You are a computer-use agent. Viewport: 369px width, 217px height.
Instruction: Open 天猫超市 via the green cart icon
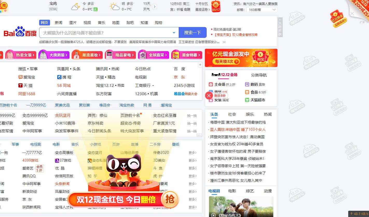coord(247,100)
